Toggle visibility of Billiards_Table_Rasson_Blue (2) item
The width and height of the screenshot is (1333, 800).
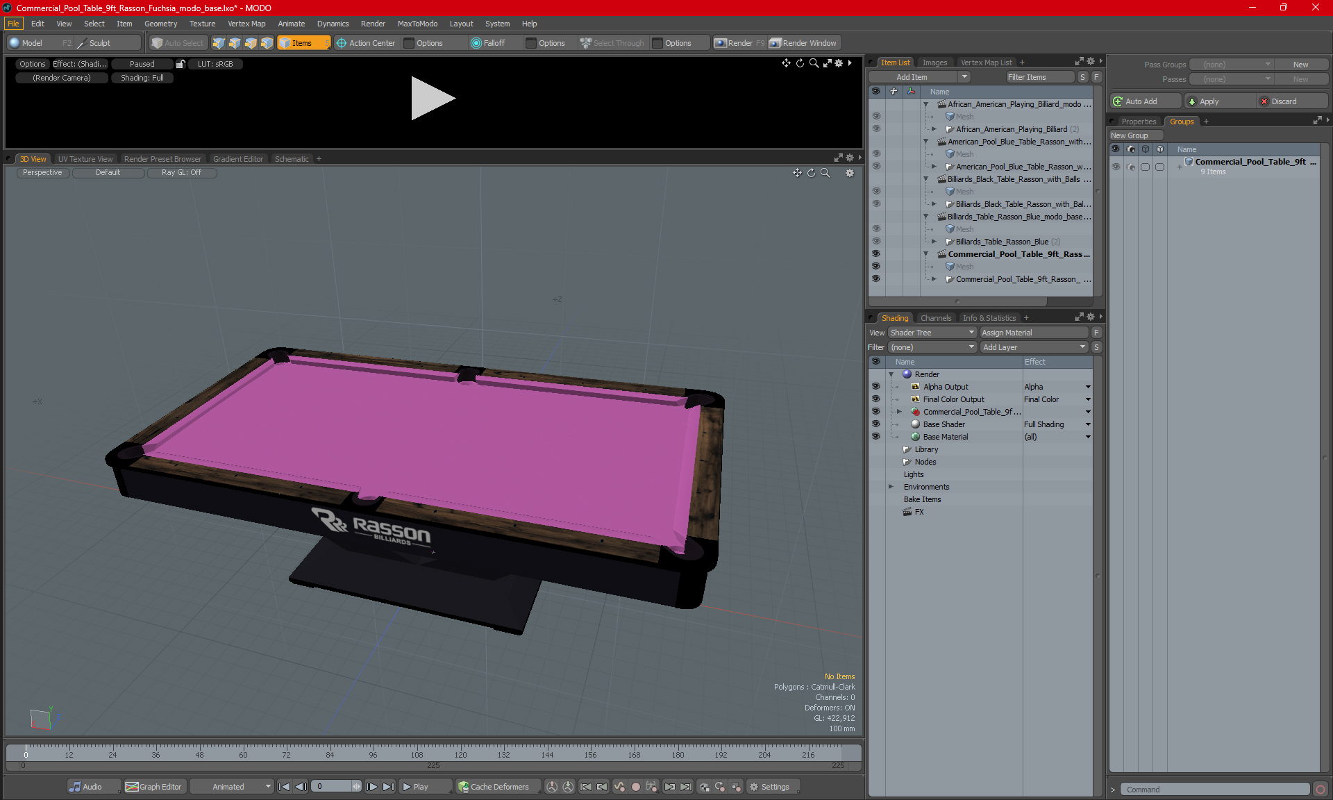(x=876, y=242)
